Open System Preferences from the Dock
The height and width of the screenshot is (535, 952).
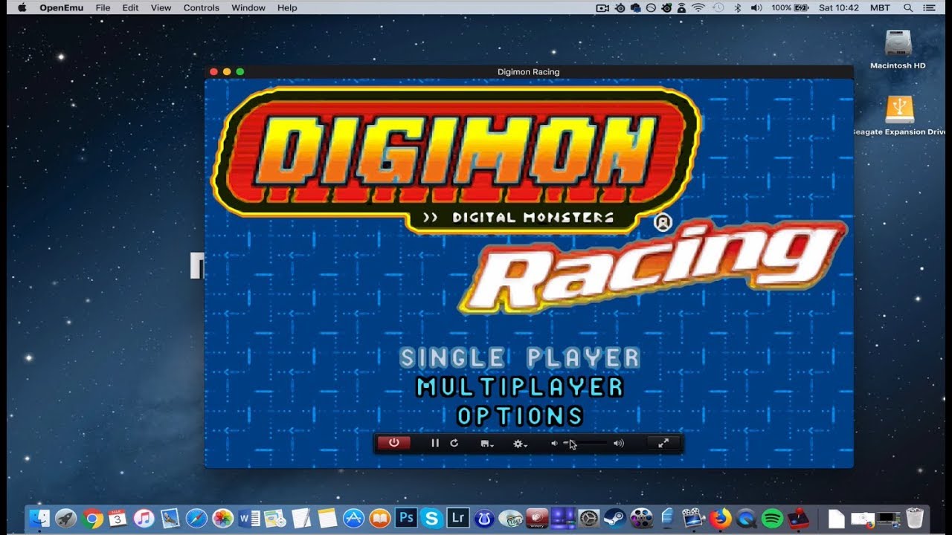[x=589, y=518]
